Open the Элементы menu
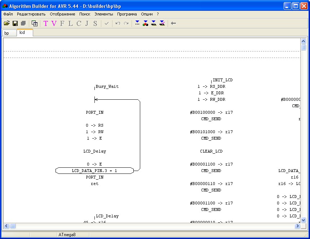Screen dimensions: 310x239 (104, 14)
